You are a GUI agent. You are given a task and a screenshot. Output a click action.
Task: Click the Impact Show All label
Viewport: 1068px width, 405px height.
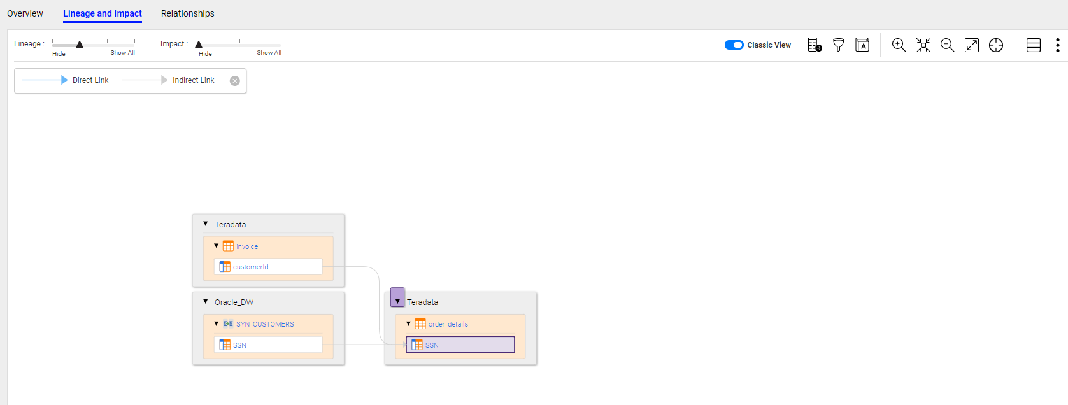click(269, 53)
